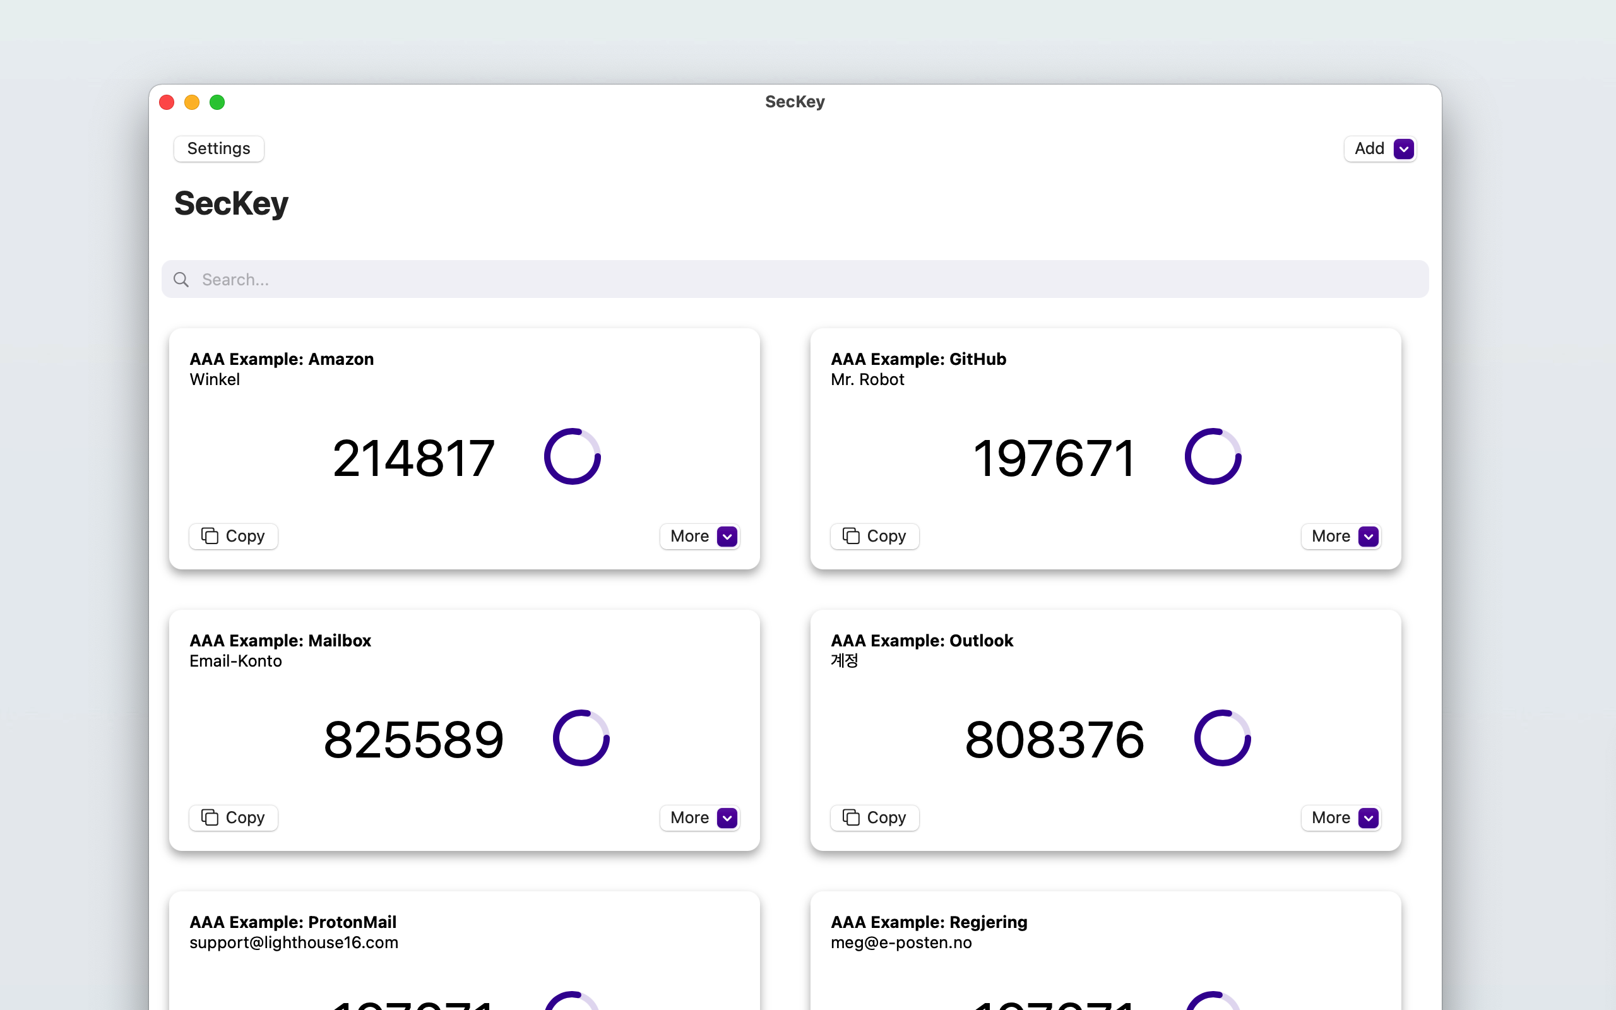Click the Winkel account label
This screenshot has height=1010, width=1616.
(x=215, y=379)
